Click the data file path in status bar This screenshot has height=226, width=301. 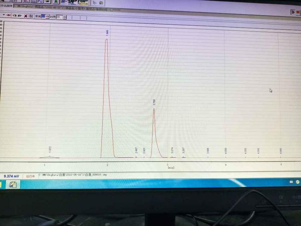[73, 175]
